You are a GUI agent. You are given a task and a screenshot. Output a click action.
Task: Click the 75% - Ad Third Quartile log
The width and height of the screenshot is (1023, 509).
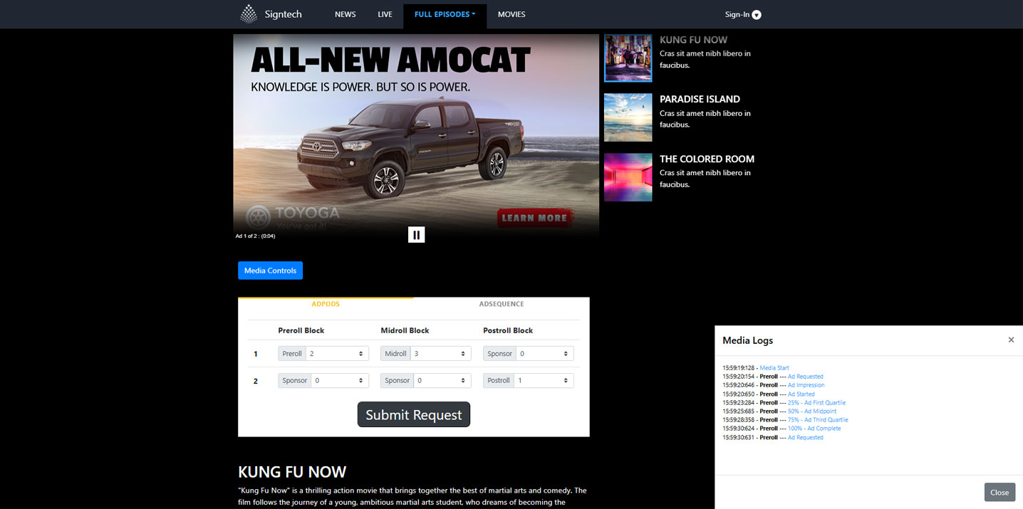[818, 419]
